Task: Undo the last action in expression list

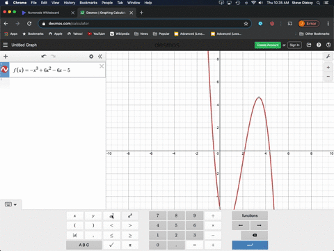Action: pyautogui.click(x=44, y=56)
